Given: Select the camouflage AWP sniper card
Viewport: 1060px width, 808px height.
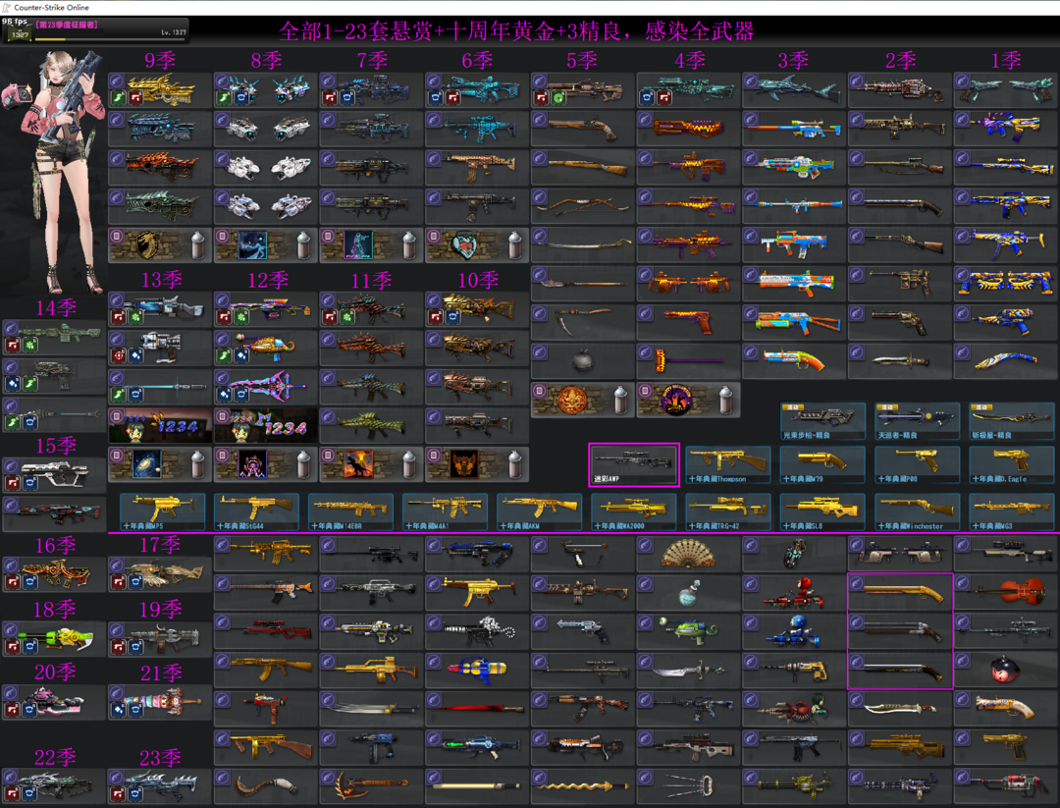Looking at the screenshot, I should click(633, 464).
